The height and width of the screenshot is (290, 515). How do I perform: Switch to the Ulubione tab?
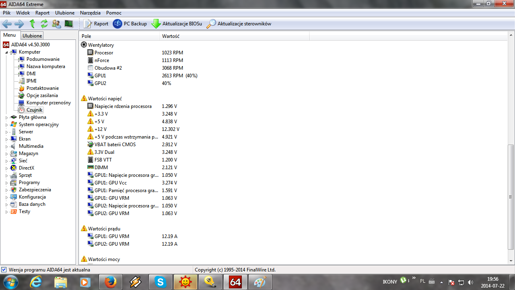pyautogui.click(x=32, y=36)
